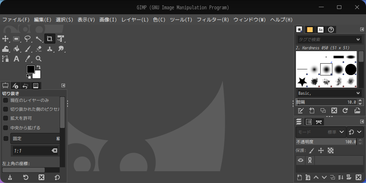Create a new brush
366x183 pixels.
pyautogui.click(x=312, y=110)
